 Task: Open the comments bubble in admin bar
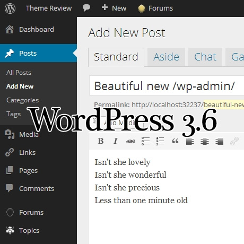[x=86, y=8]
